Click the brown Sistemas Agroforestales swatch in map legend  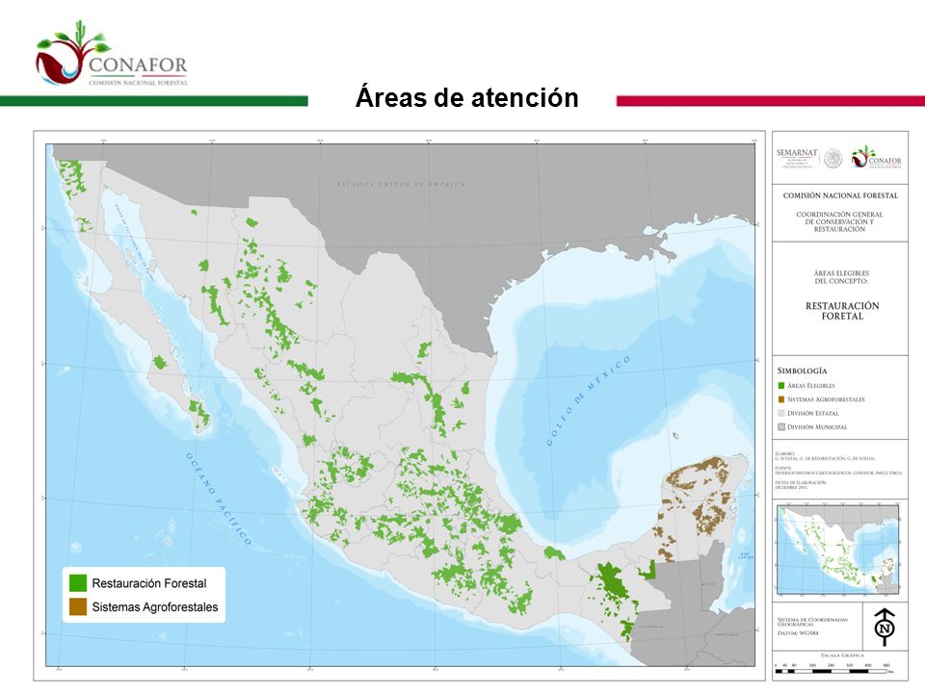(78, 606)
